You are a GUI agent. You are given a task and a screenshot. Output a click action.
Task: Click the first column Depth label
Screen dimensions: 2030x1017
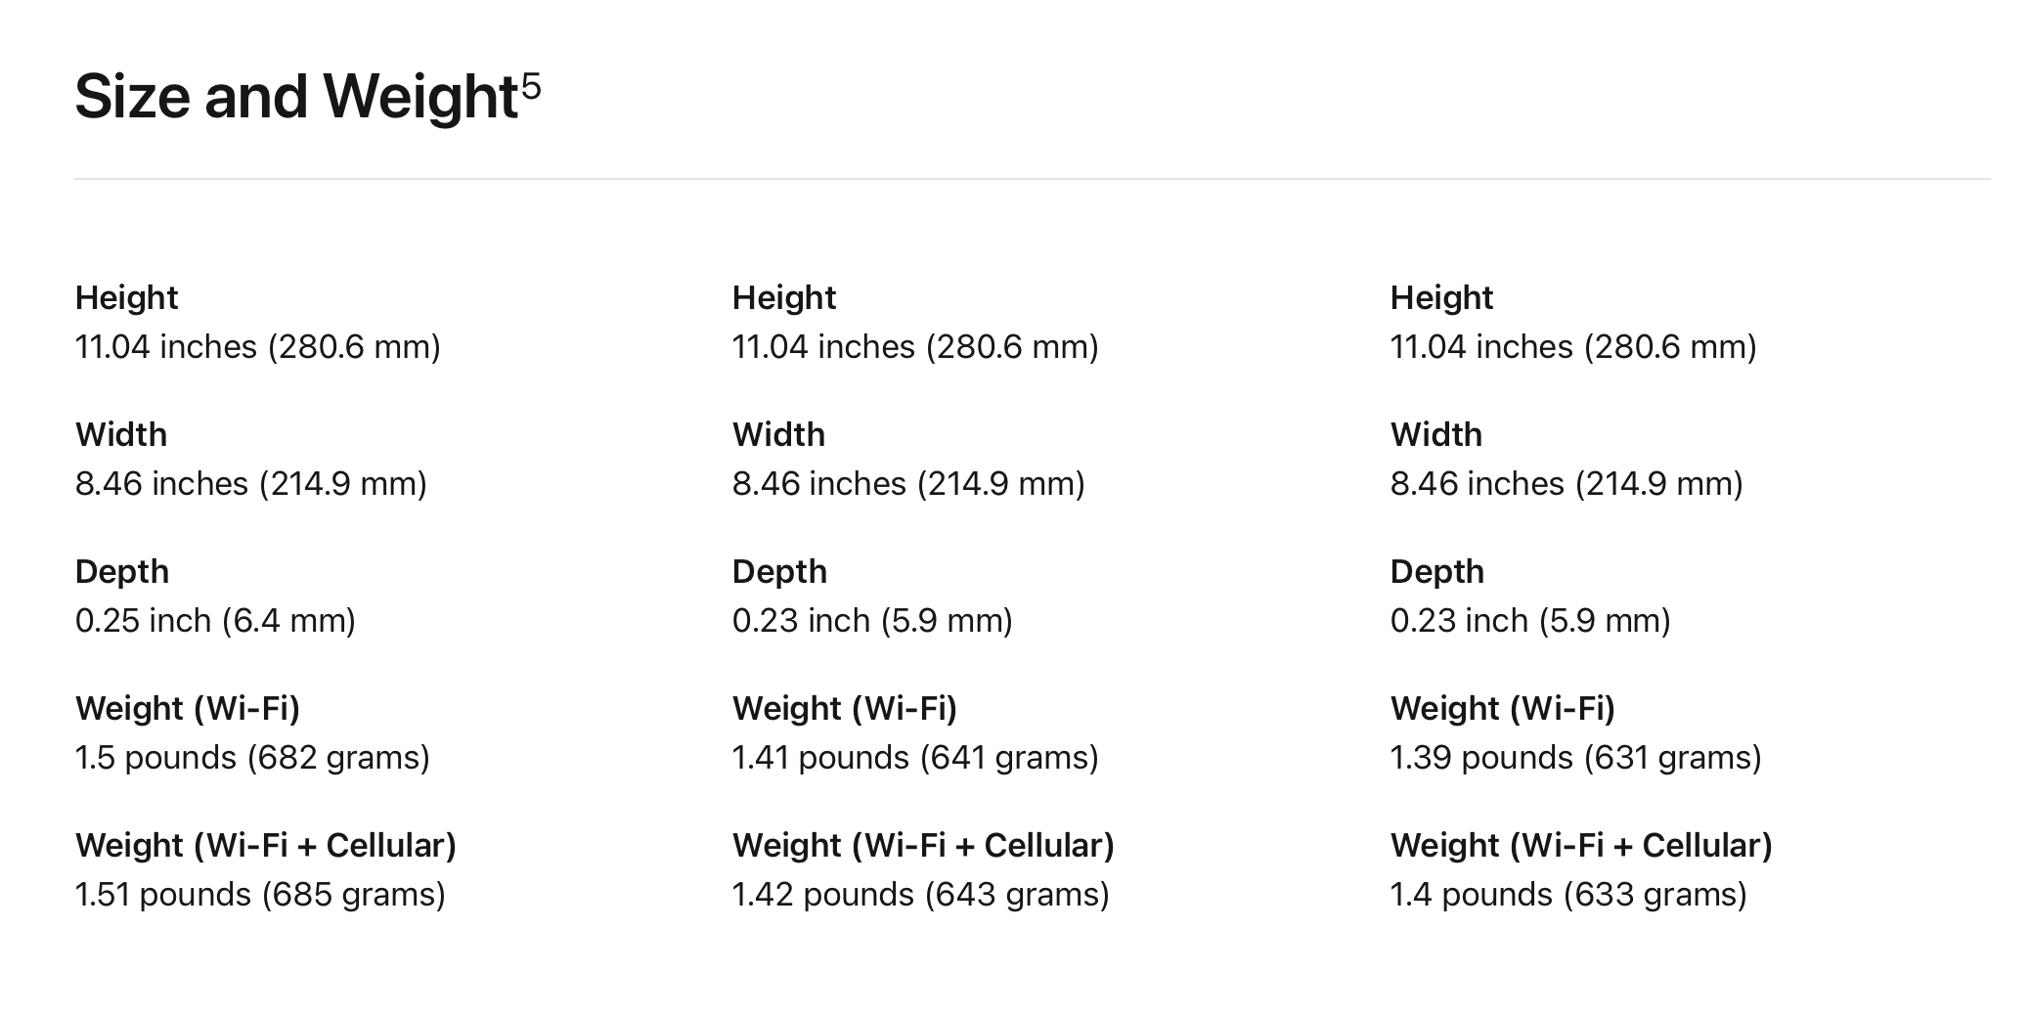tap(122, 572)
